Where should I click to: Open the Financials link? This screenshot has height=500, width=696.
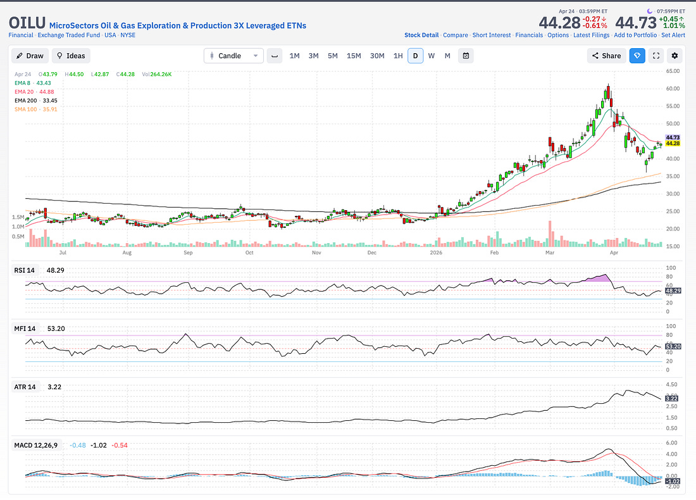point(529,35)
